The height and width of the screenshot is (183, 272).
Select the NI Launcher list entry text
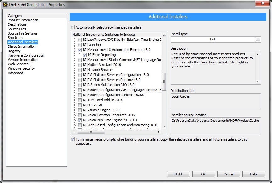point(92,45)
